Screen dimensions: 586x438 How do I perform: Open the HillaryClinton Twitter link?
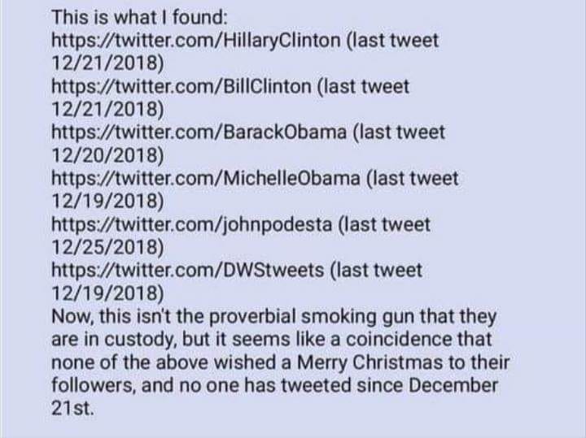coord(193,39)
